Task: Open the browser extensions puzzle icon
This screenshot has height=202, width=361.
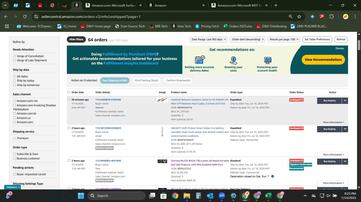Action: pyautogui.click(x=331, y=17)
